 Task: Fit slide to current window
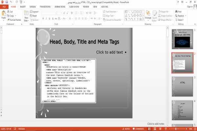[195, 129]
